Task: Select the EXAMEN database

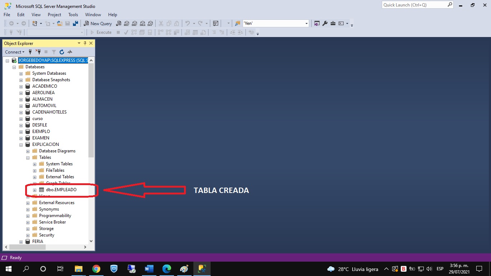Action: click(41, 138)
